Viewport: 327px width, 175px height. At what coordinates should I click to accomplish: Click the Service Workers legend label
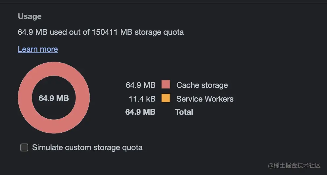pyautogui.click(x=205, y=99)
